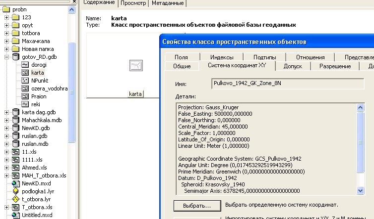
Task: Click the 11.xls spreadsheet icon
Action: (16, 152)
